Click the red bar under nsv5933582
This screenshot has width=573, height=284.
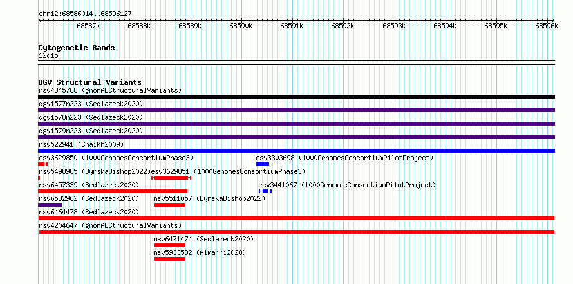tap(169, 259)
